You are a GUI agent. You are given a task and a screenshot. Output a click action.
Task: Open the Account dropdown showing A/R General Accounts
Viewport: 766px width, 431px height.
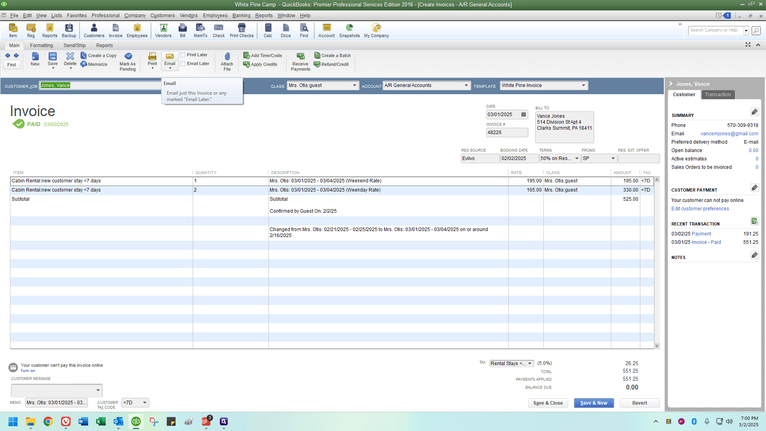(x=466, y=85)
